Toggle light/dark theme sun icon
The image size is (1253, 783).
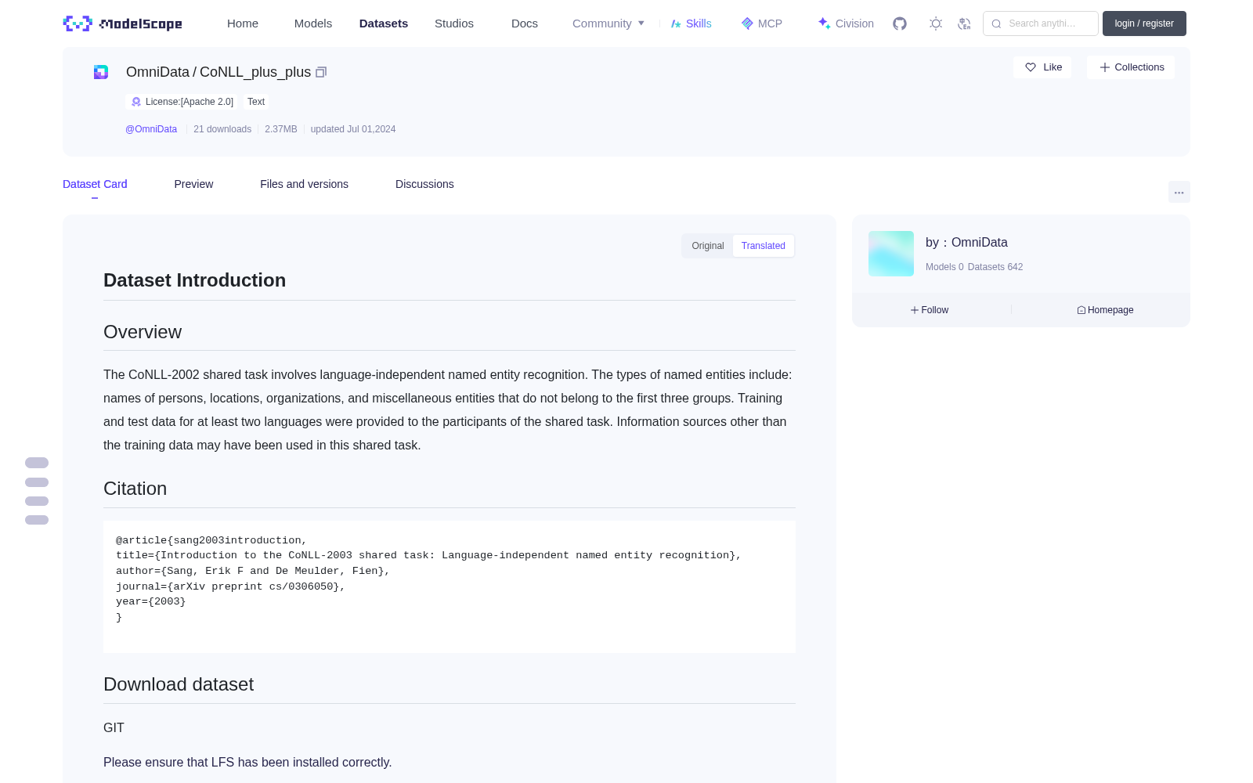(936, 23)
